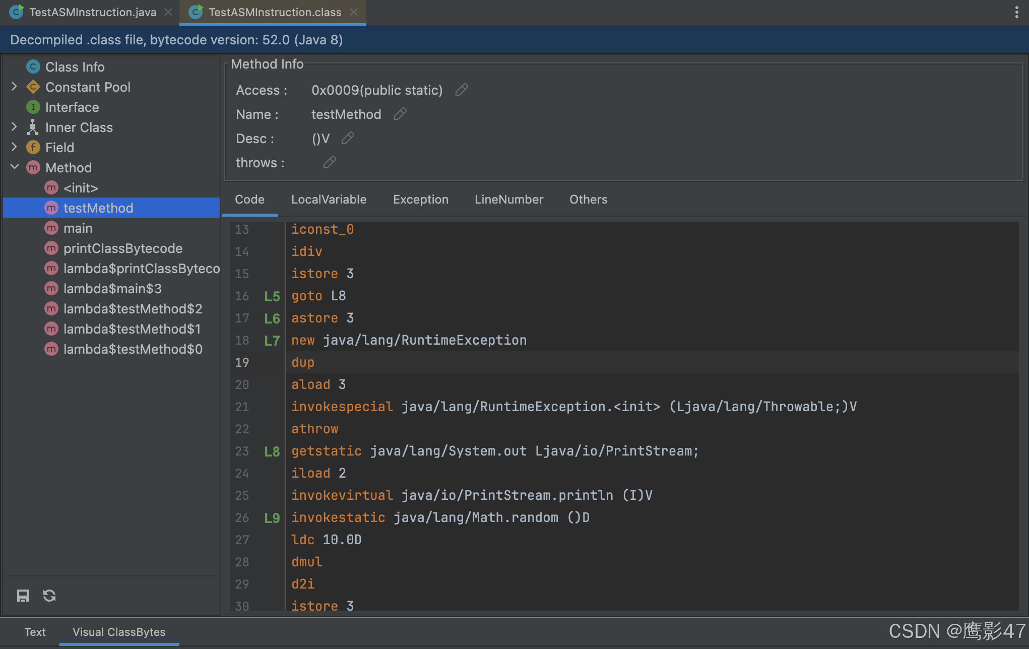Expand the Inner Class node
1029x649 pixels.
14,127
